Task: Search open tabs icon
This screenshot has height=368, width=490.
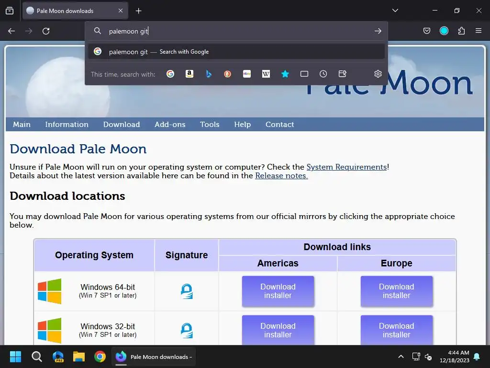Action: (304, 74)
